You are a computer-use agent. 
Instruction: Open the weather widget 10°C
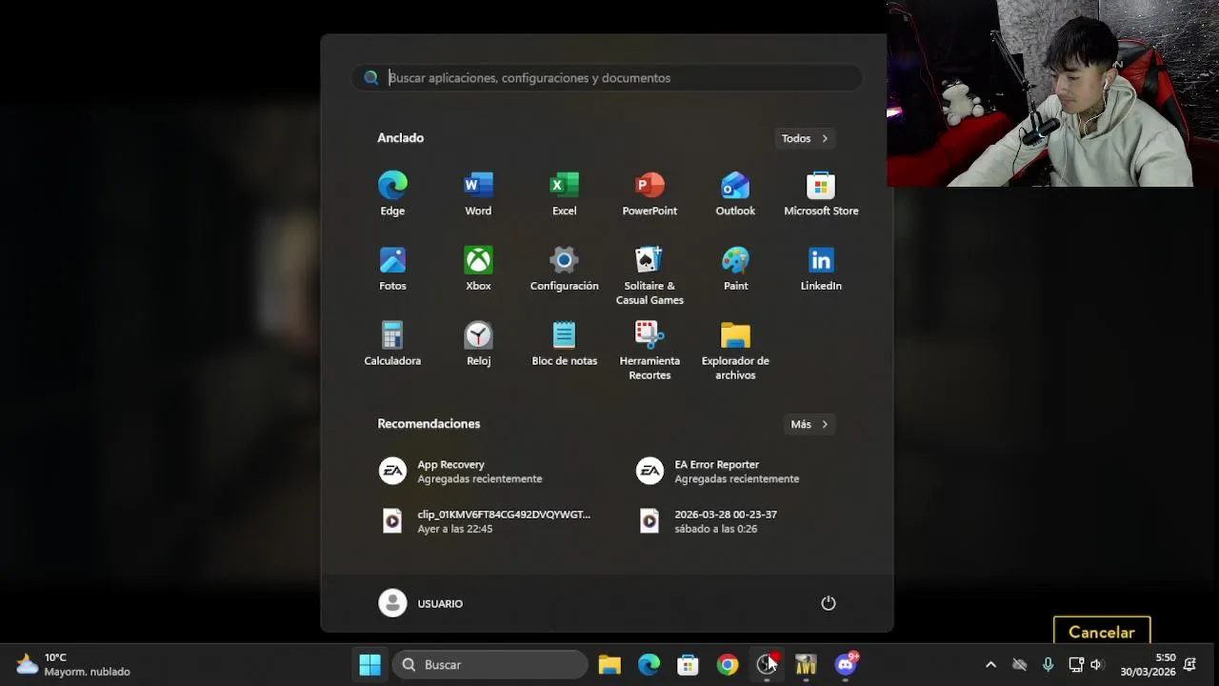point(73,665)
